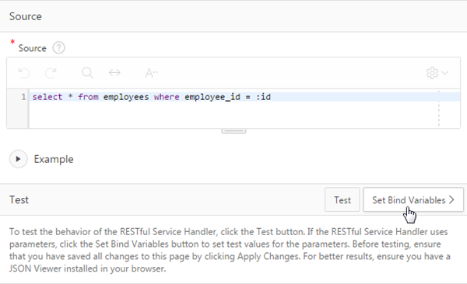Click the Test button
Viewport: 467px width, 284px height.
[342, 199]
